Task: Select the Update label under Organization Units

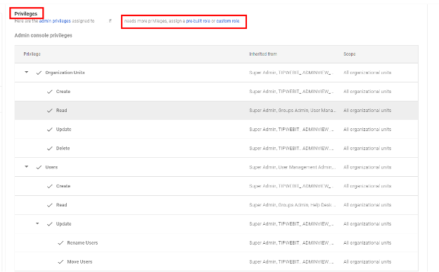Action: pyautogui.click(x=63, y=129)
